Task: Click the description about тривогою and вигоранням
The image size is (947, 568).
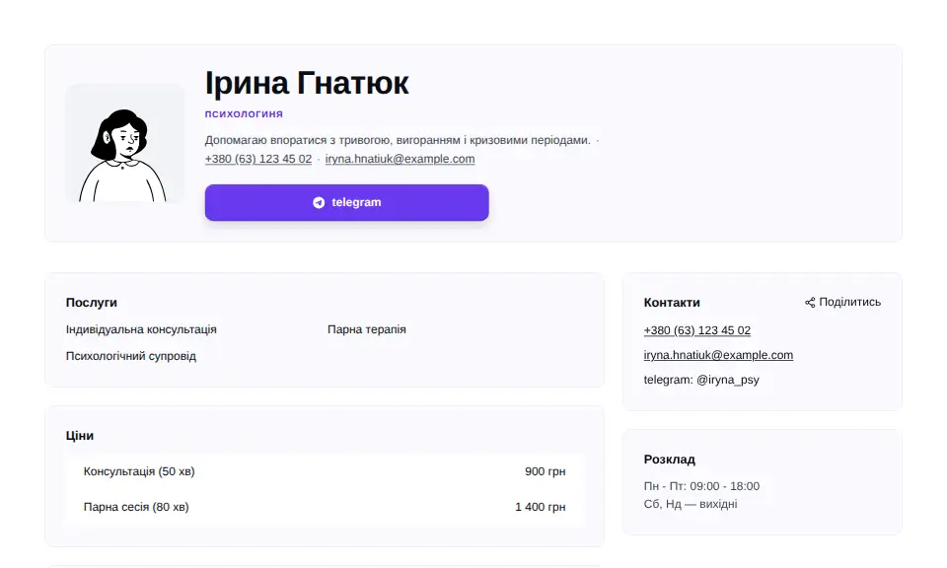Action: 398,140
